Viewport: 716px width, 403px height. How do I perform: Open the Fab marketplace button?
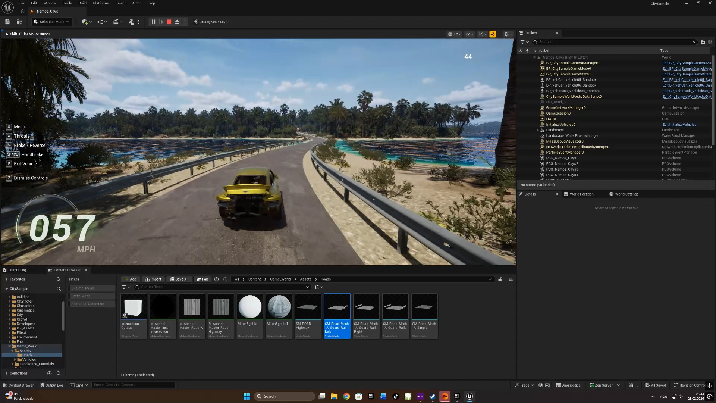click(202, 279)
